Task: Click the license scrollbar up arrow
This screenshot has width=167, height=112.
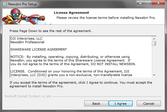Action: click(154, 39)
